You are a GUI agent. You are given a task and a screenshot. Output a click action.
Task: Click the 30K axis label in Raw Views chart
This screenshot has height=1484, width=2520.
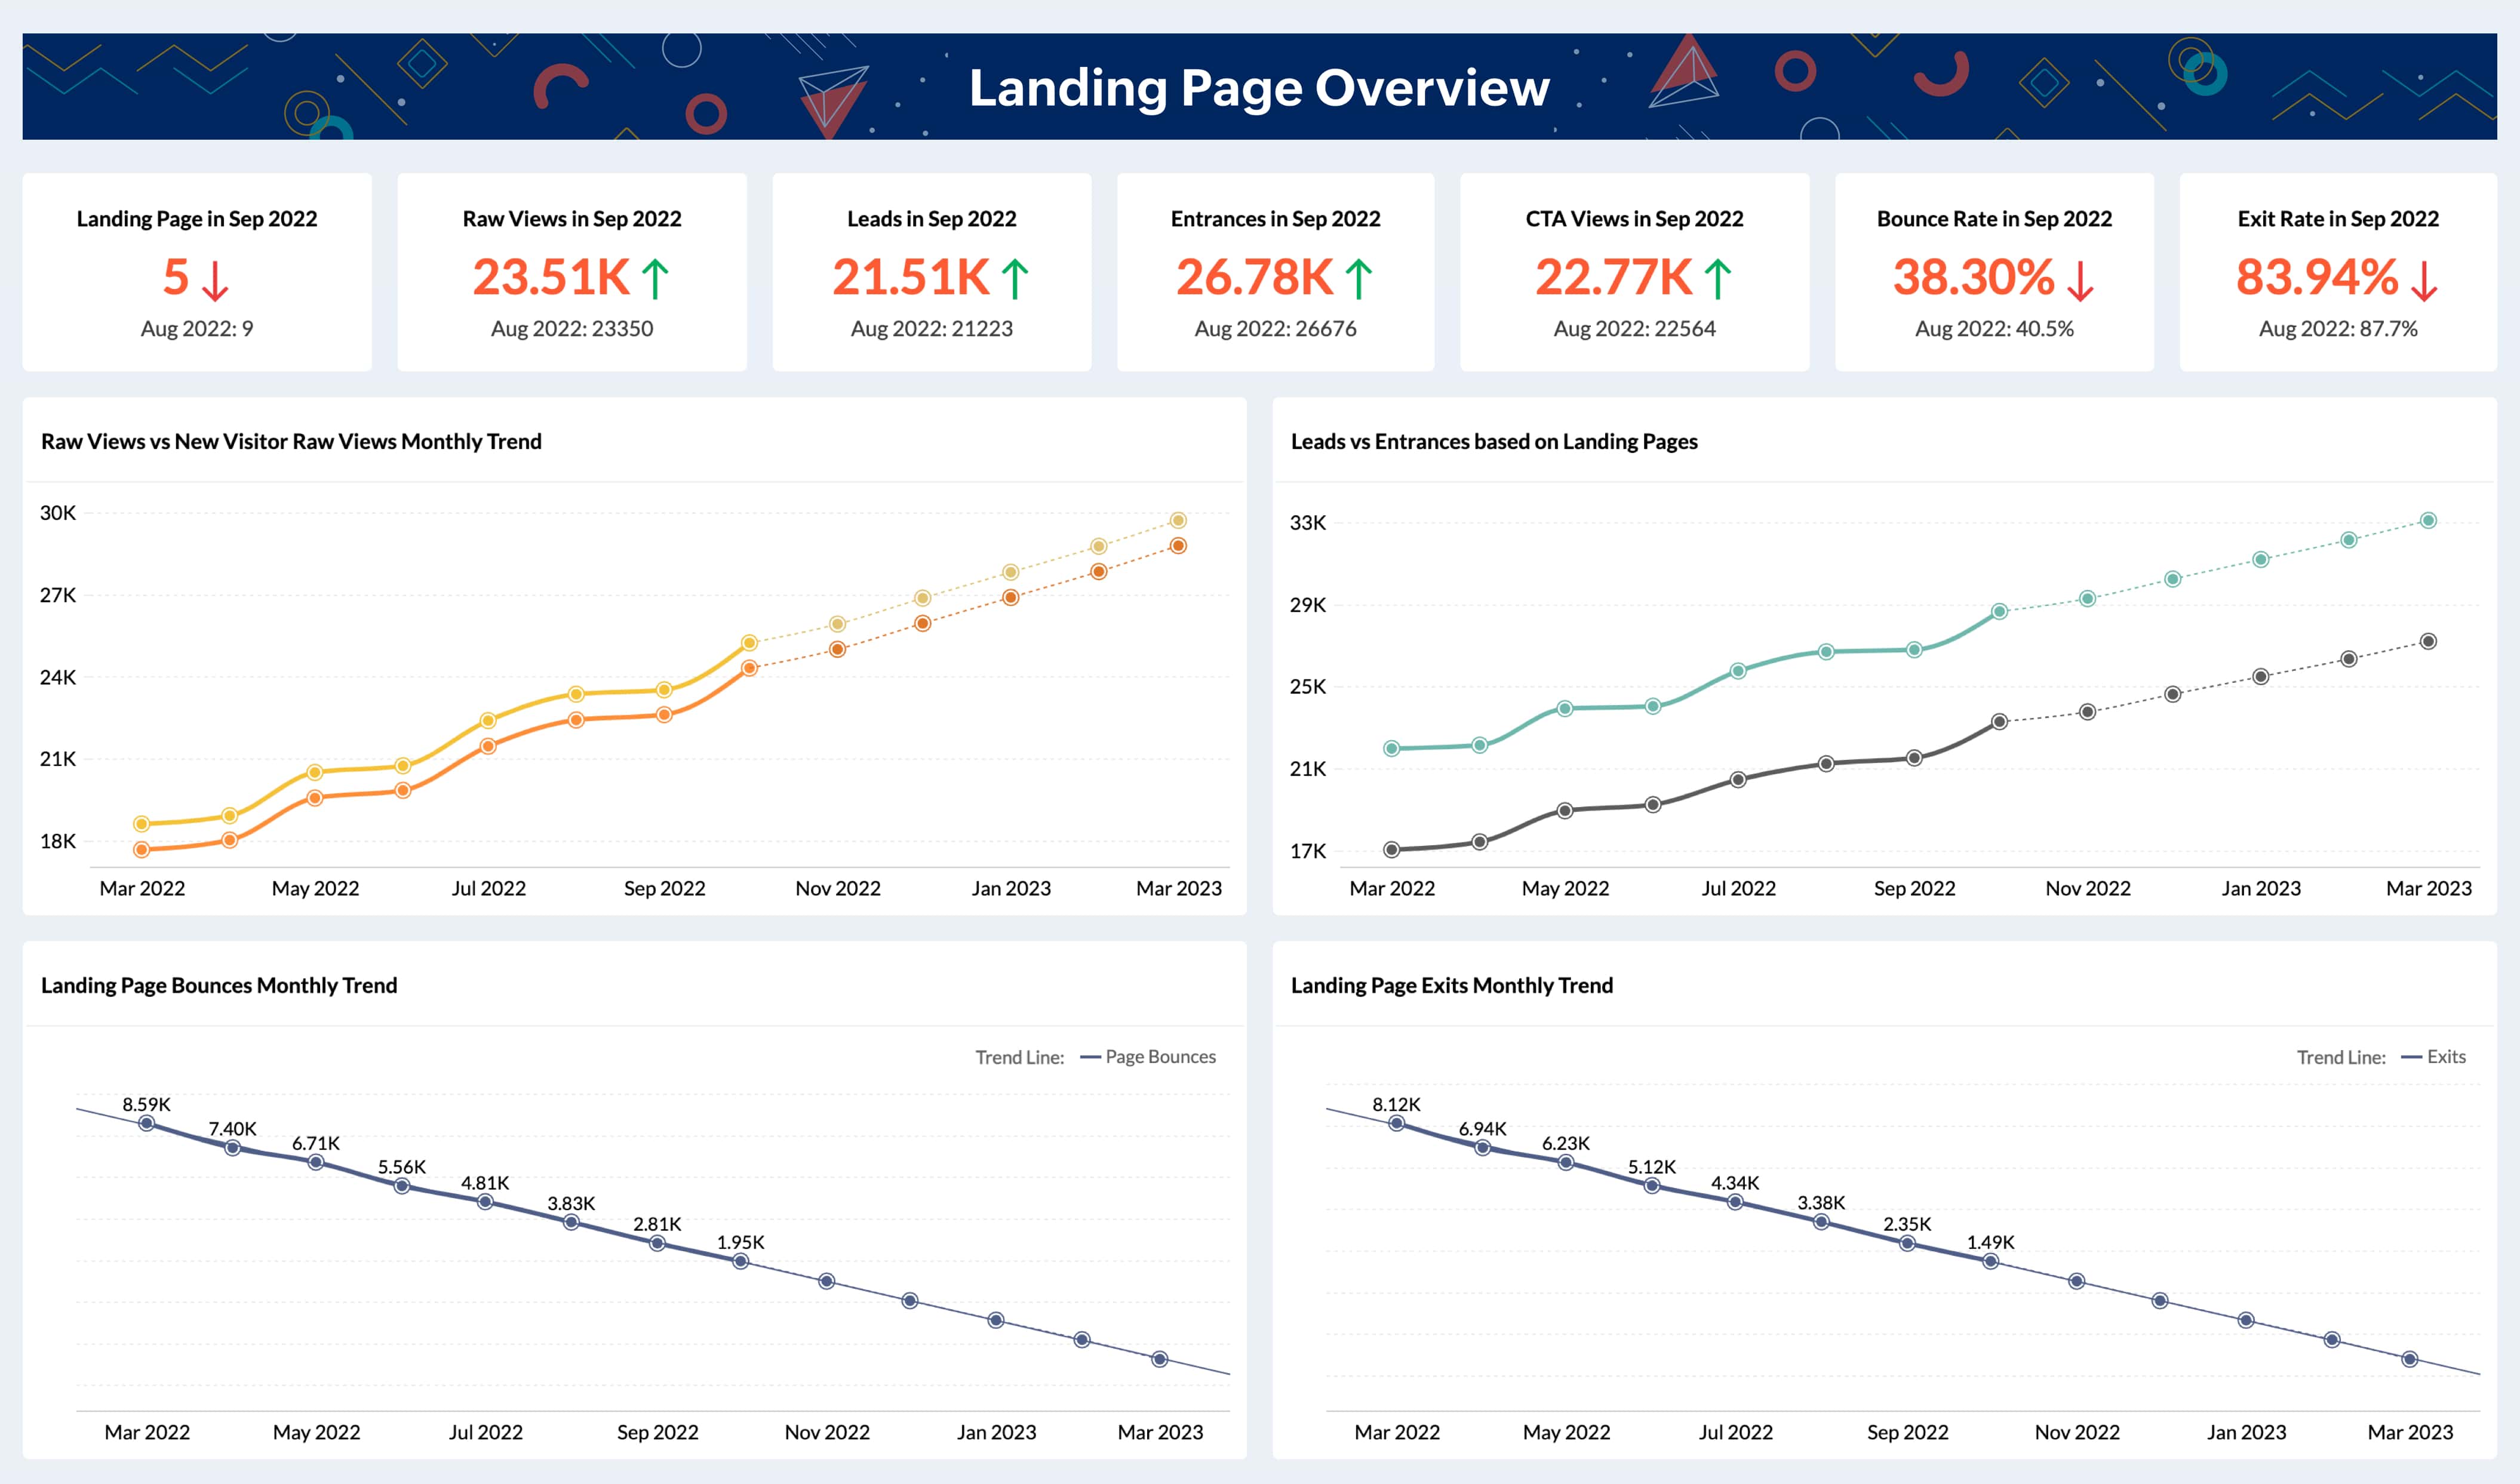point(58,513)
